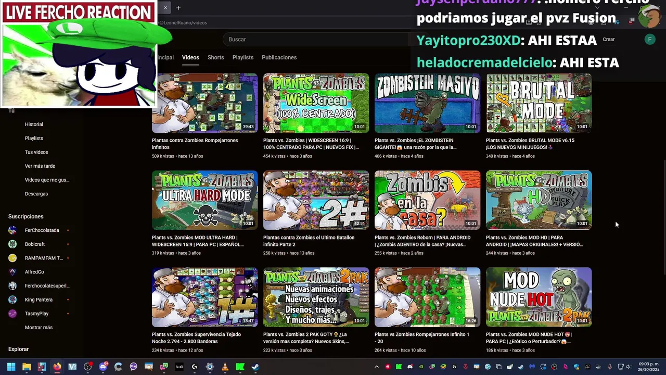Switch to the Videos tab
Image resolution: width=666 pixels, height=375 pixels.
pyautogui.click(x=190, y=57)
